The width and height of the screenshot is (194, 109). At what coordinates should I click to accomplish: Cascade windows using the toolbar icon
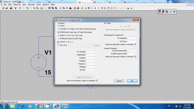click(x=53, y=8)
